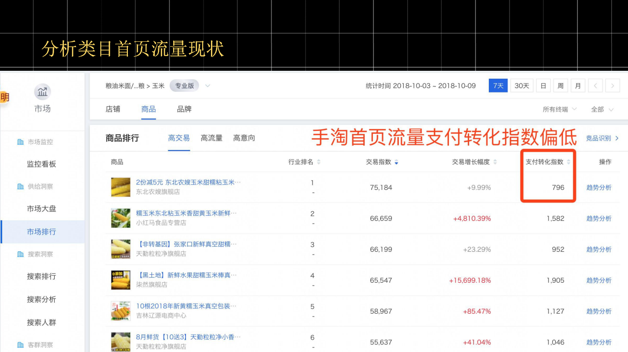Open the 【非转基因】张家口 product link
This screenshot has width=628, height=352.
(186, 244)
